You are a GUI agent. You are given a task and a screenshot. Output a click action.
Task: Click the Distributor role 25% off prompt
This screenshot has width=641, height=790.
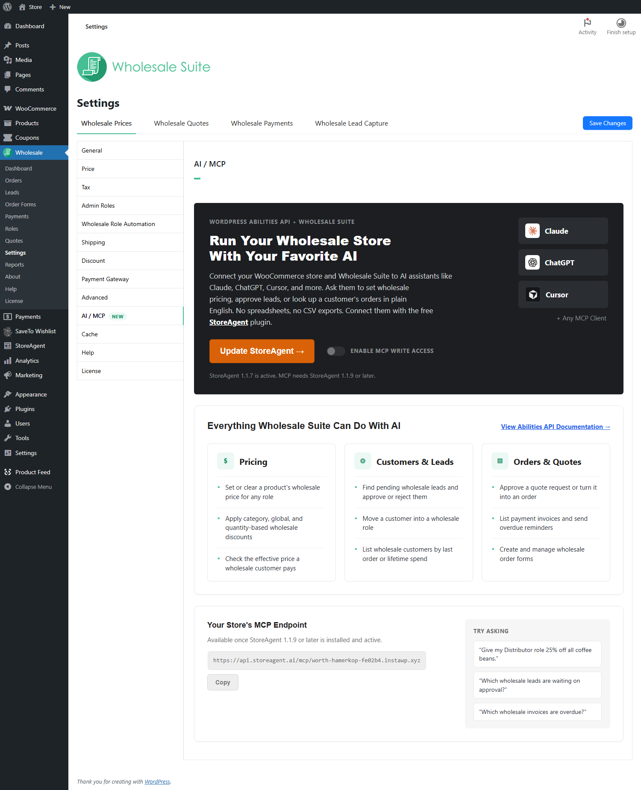(x=537, y=654)
